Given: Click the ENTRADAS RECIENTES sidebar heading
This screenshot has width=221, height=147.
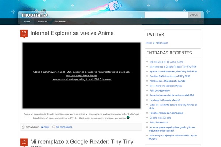Looking at the screenshot, I should pyautogui.click(x=169, y=53).
